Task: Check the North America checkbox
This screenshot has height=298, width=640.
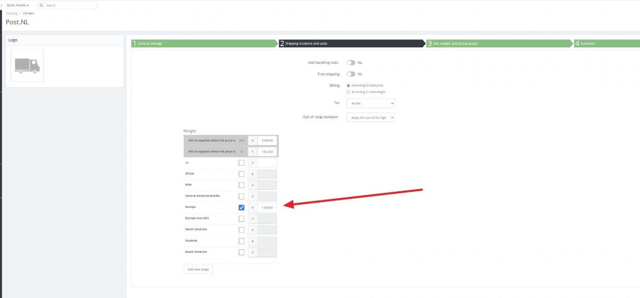Action: pos(242,230)
